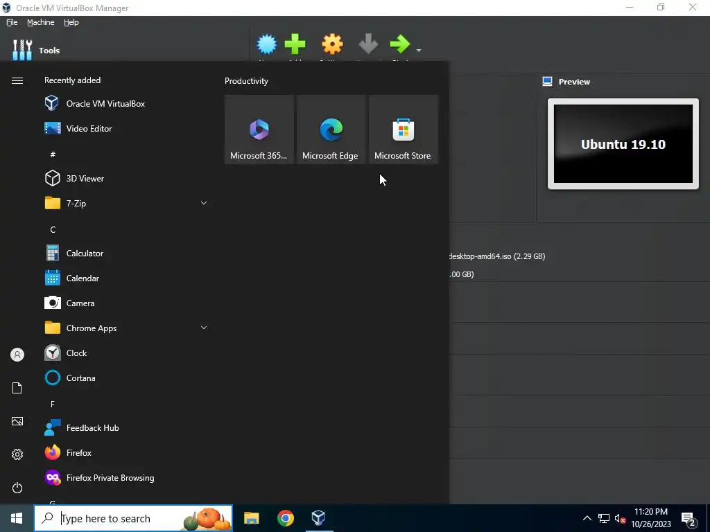Open the File menu

pyautogui.click(x=12, y=22)
